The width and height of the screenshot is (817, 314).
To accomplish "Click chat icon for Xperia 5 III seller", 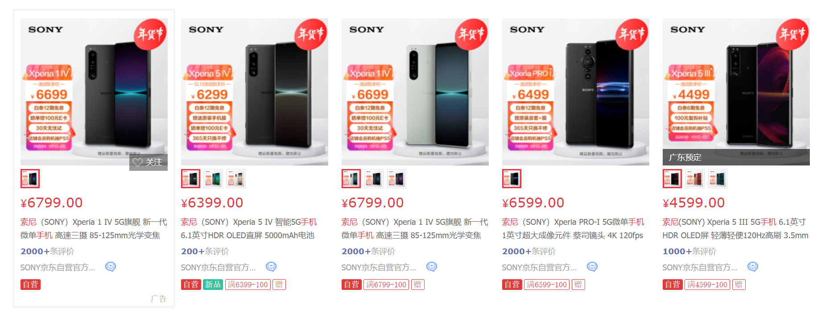I will click(x=753, y=267).
